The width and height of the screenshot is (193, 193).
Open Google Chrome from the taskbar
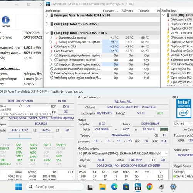coord(150,186)
